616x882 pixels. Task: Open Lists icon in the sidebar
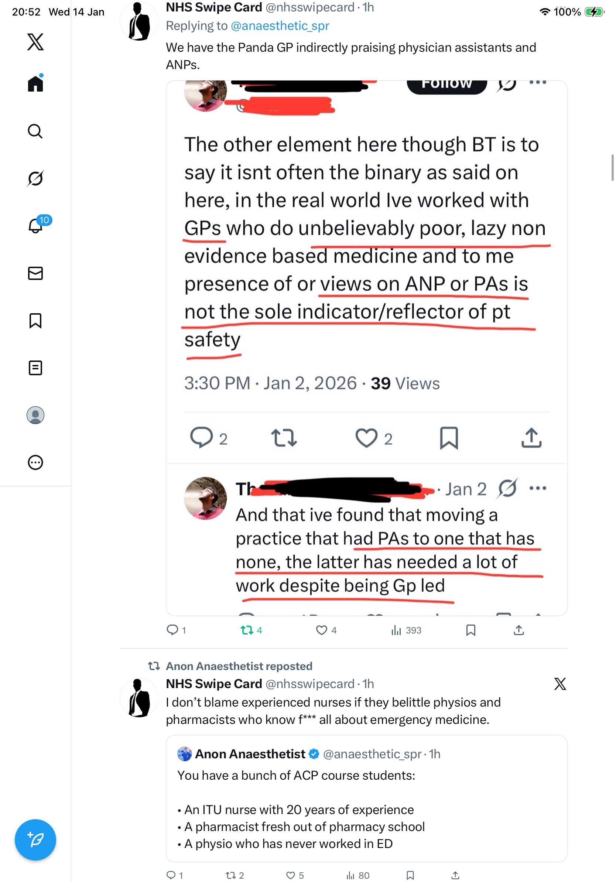pyautogui.click(x=35, y=367)
